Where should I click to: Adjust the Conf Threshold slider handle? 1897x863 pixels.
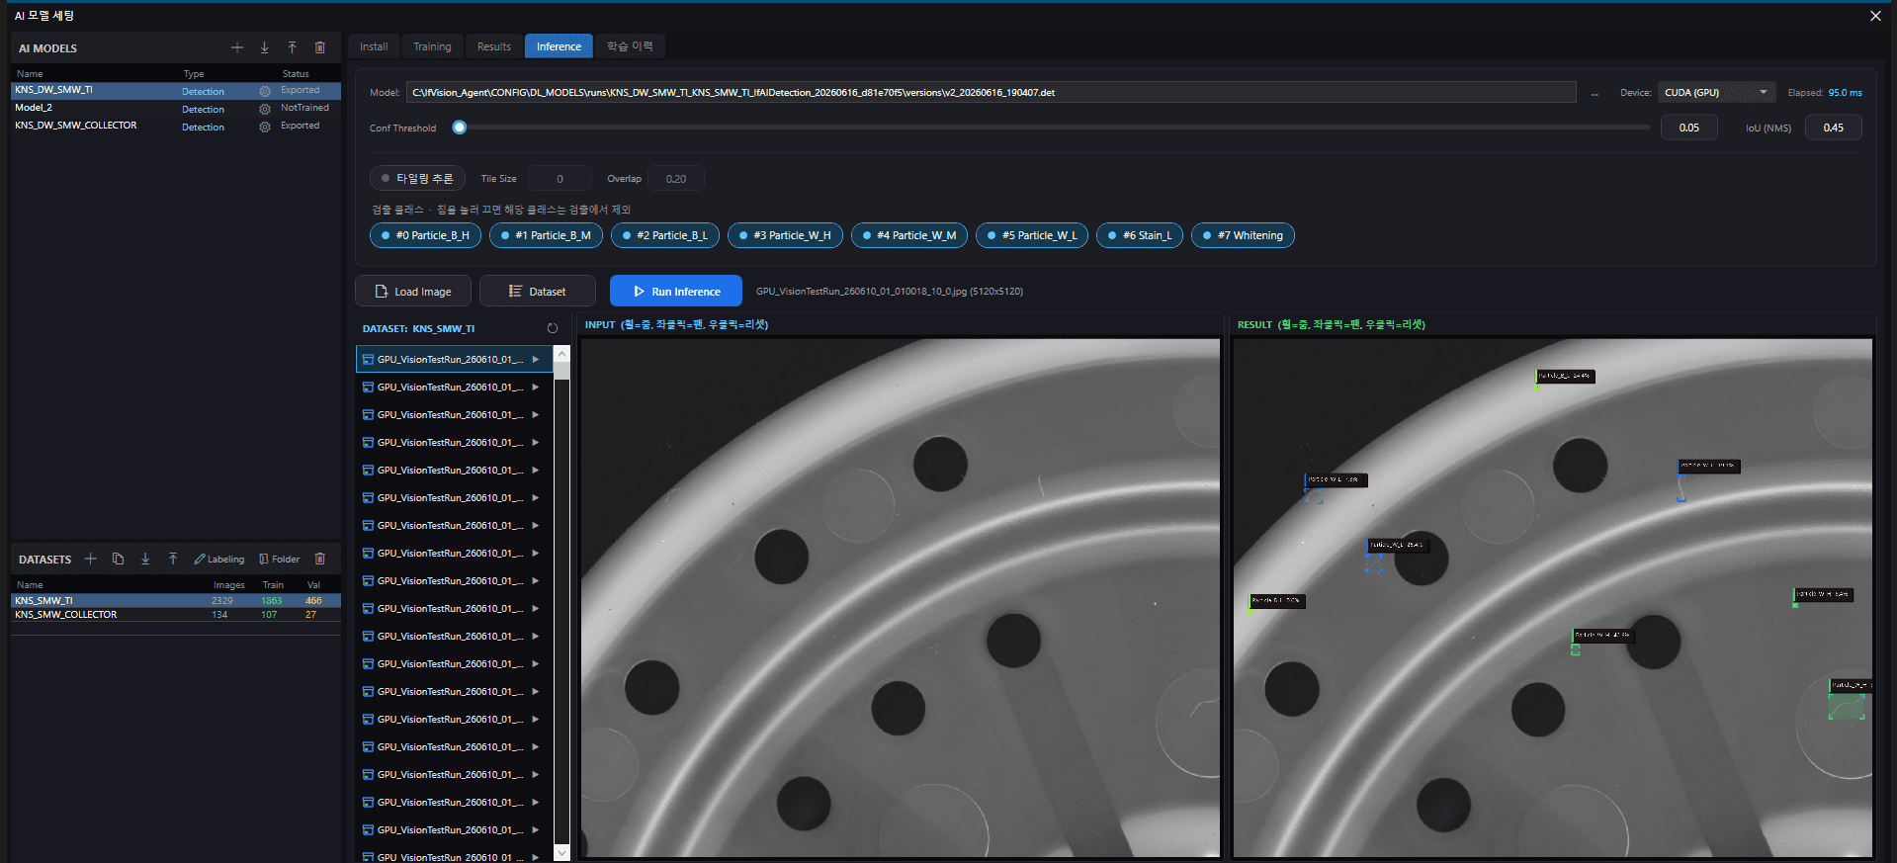click(x=460, y=127)
